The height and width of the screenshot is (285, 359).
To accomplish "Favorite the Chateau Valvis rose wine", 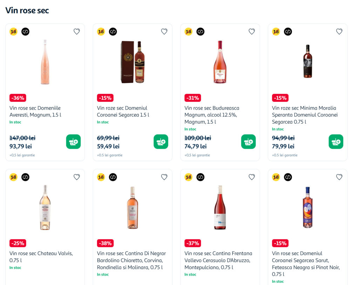I will click(77, 177).
